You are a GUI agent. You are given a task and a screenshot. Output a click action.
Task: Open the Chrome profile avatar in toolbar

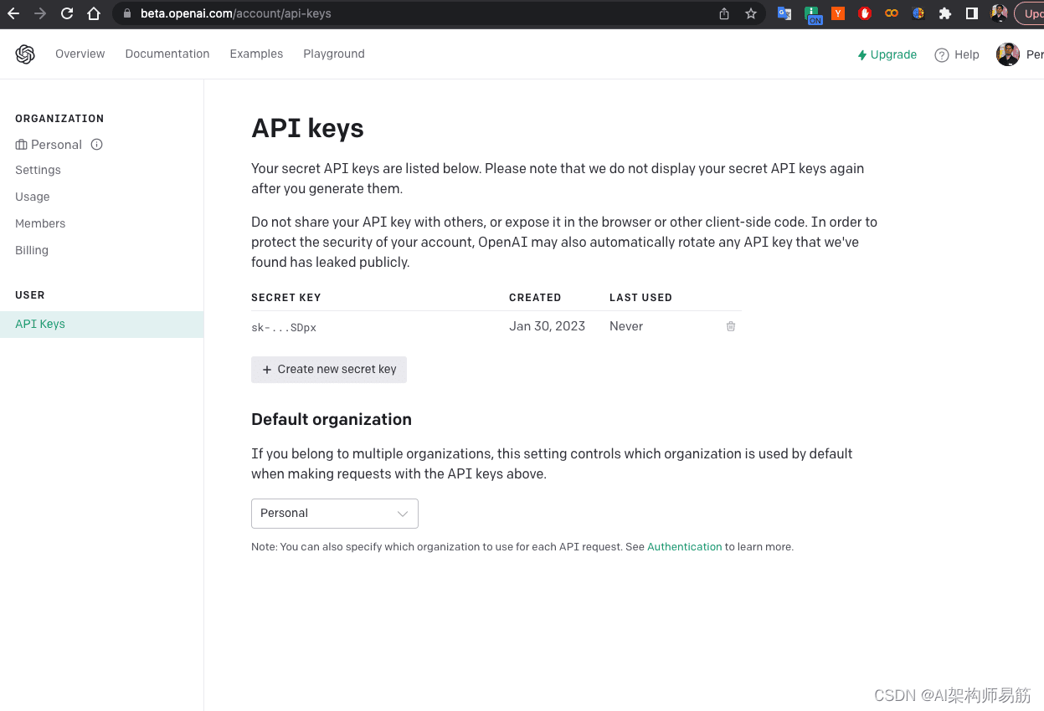(999, 13)
